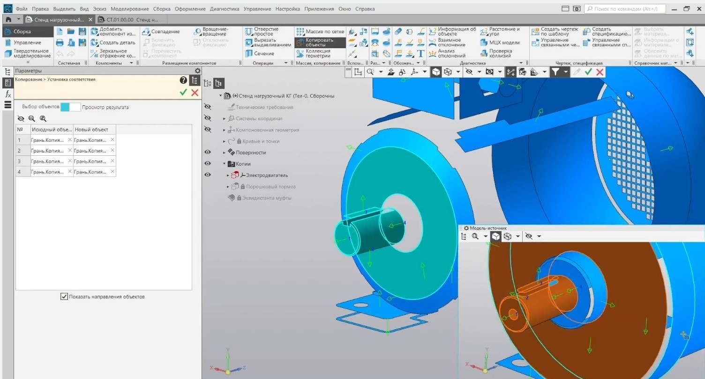Toggle visibility of Технические требования
The height and width of the screenshot is (379, 705).
[208, 107]
